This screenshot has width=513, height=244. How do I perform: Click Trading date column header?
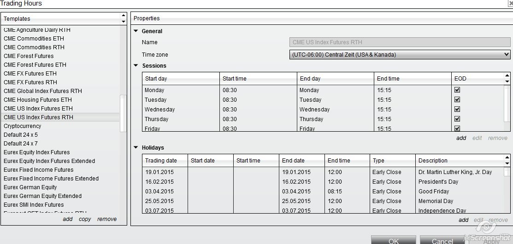coord(165,160)
